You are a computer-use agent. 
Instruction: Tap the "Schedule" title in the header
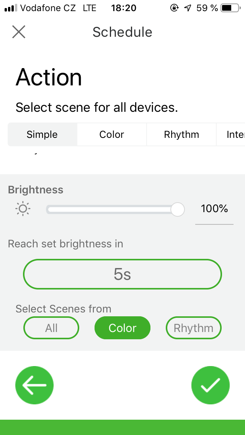(x=122, y=32)
